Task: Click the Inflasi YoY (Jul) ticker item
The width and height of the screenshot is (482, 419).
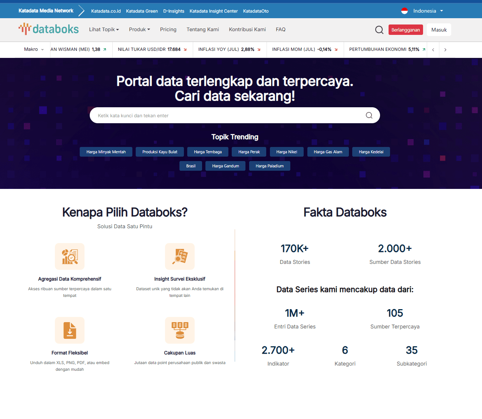Action: click(230, 49)
